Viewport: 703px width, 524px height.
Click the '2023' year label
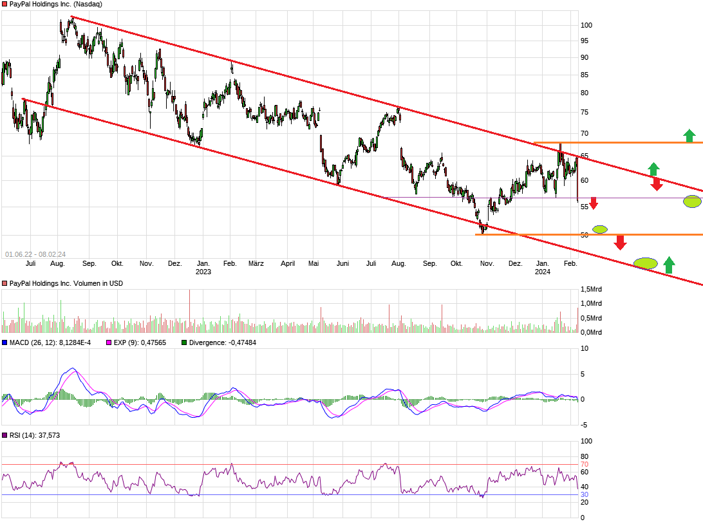(x=203, y=272)
